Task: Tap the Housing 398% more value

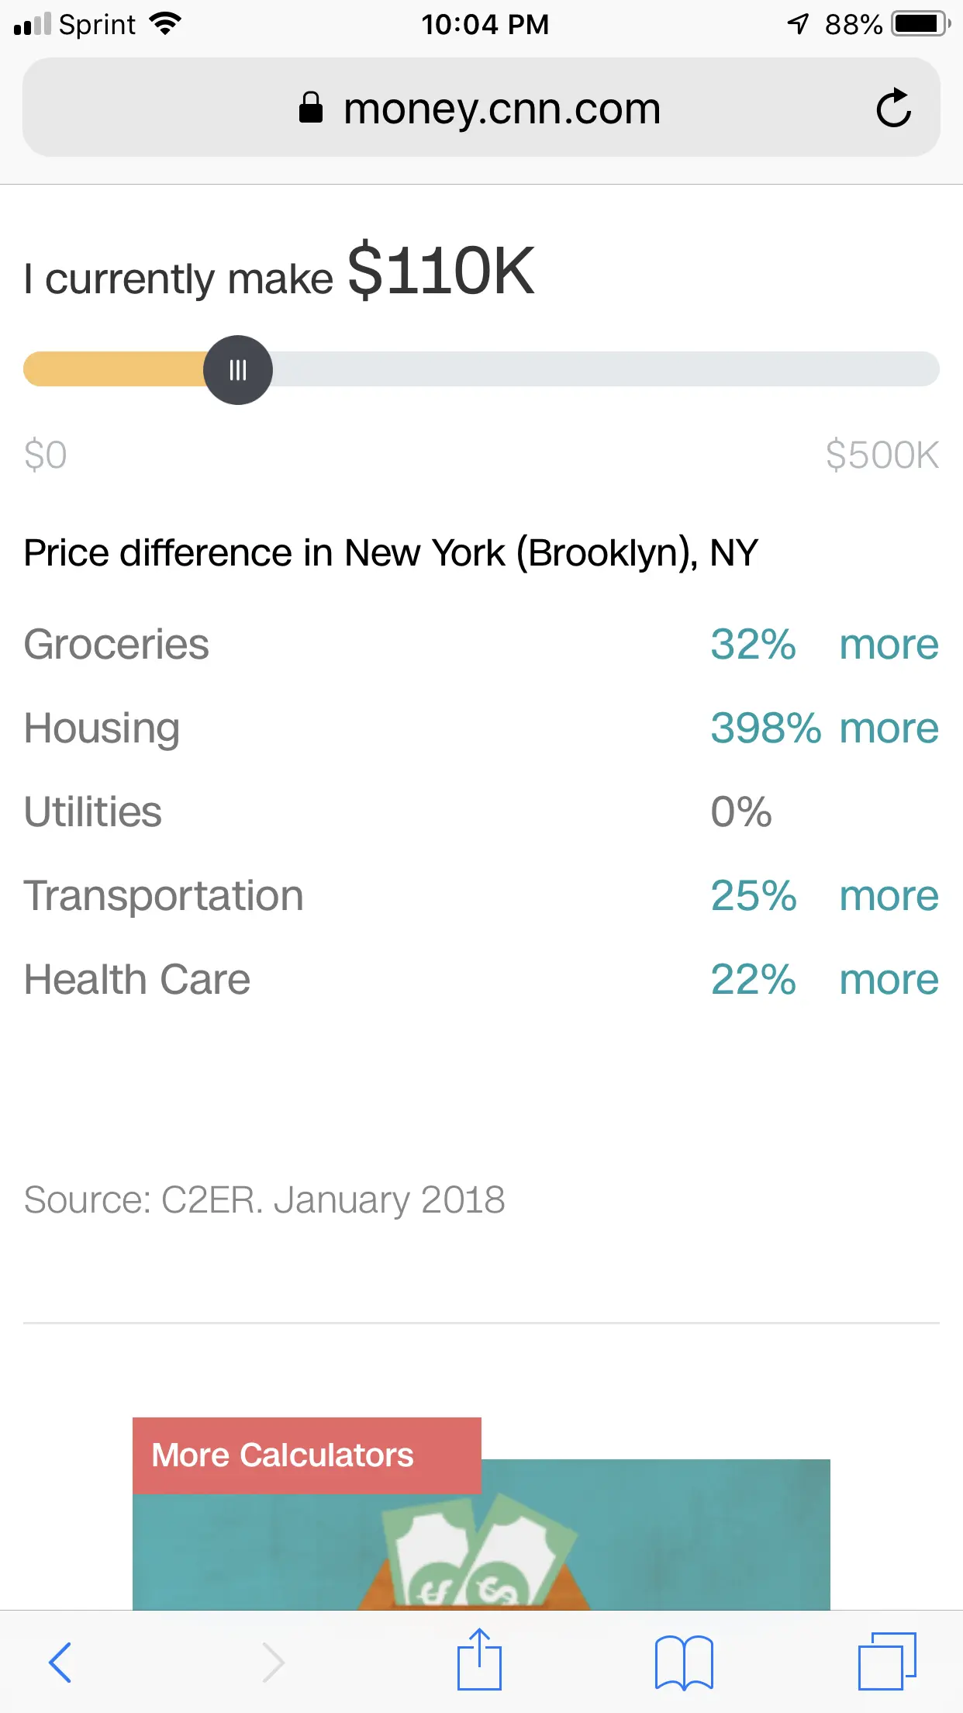Action: pos(823,728)
